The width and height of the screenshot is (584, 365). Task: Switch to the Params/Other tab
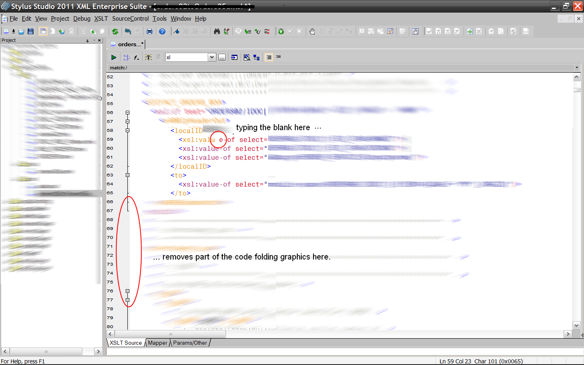(190, 343)
